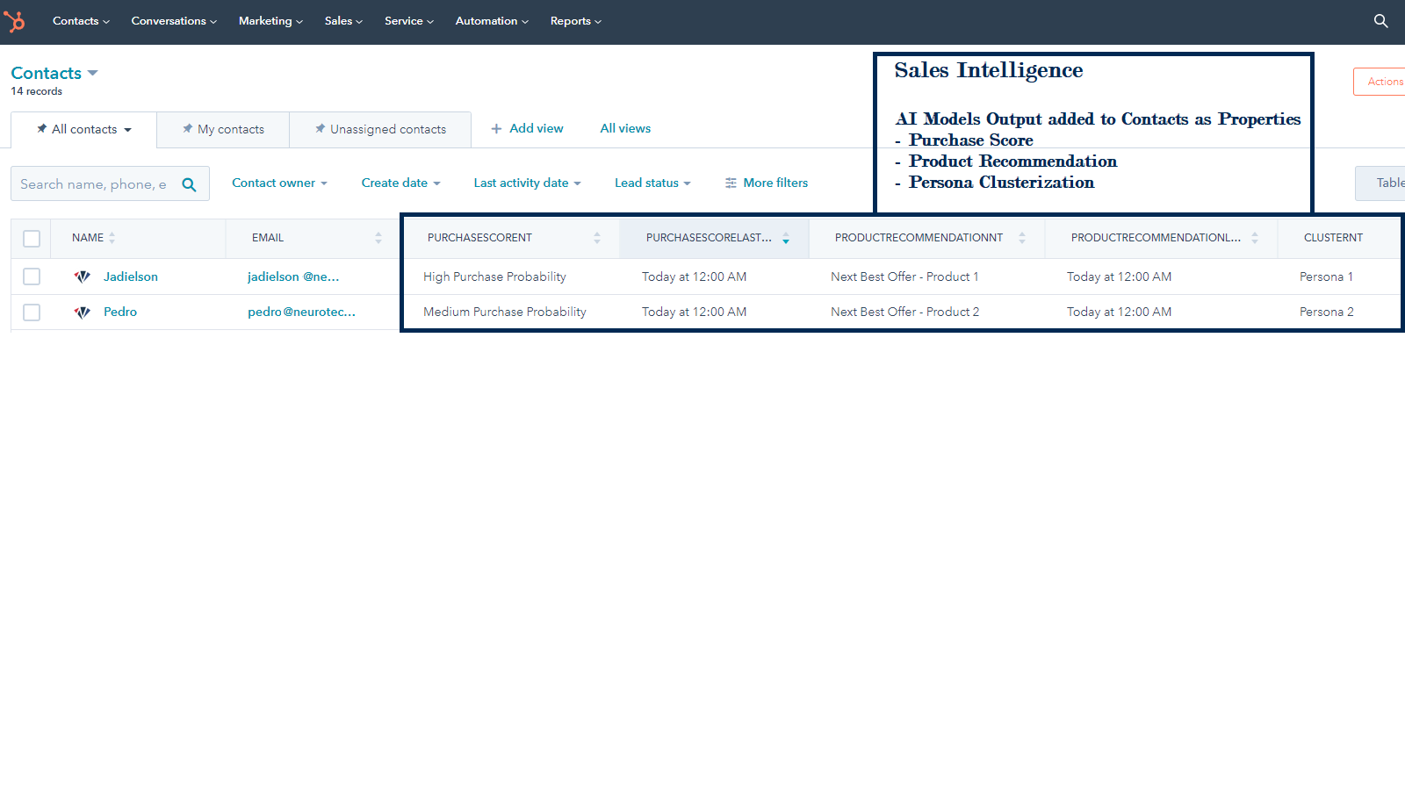Toggle the select-all contacts checkbox
The image size is (1405, 790).
32,238
